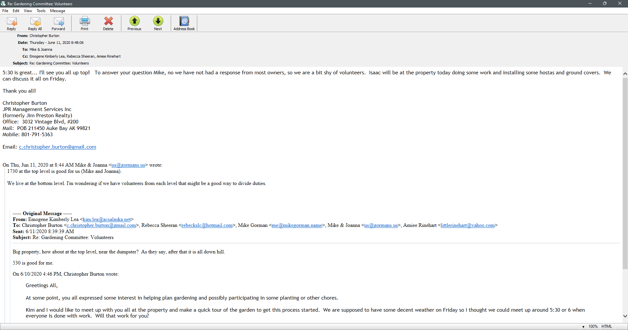Open the zoom dropdown arrow in the status bar
The image size is (628, 330).
tap(583, 327)
